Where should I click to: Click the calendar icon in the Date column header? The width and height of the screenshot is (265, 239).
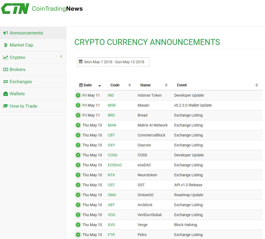[x=81, y=85]
